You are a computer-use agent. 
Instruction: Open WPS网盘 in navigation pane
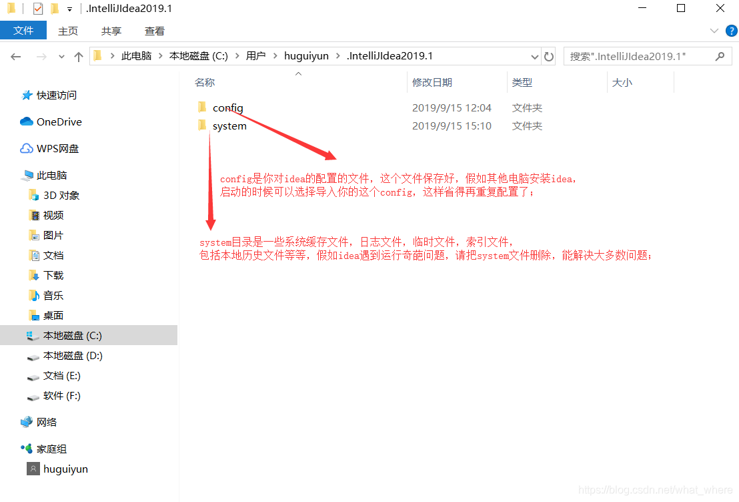(57, 149)
